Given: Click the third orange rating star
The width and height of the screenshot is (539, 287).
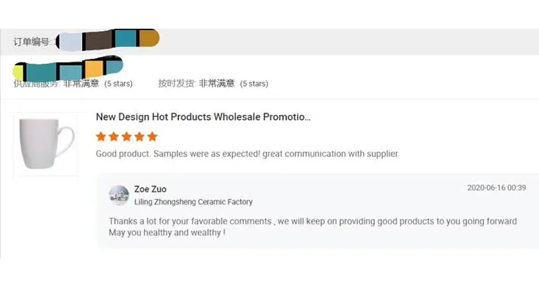Looking at the screenshot, I should point(126,136).
